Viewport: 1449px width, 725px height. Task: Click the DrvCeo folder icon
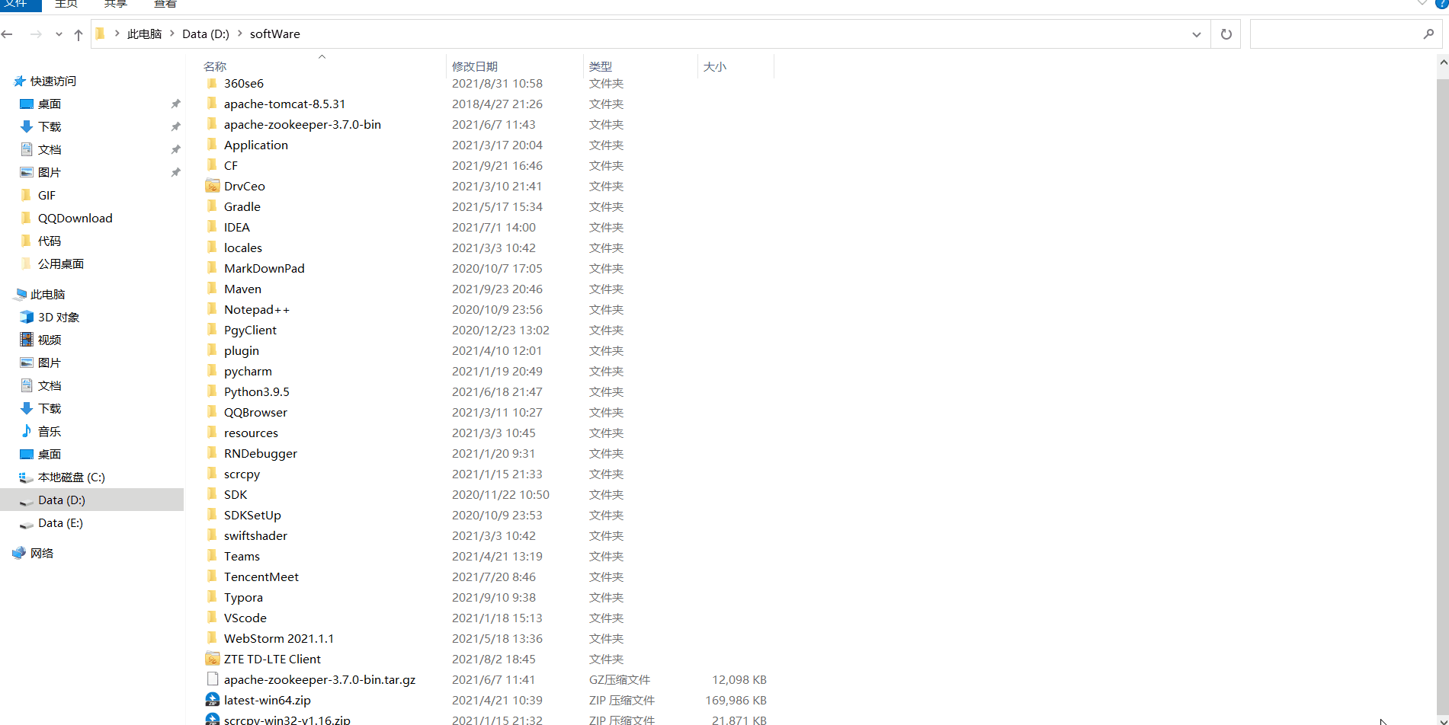tap(213, 186)
